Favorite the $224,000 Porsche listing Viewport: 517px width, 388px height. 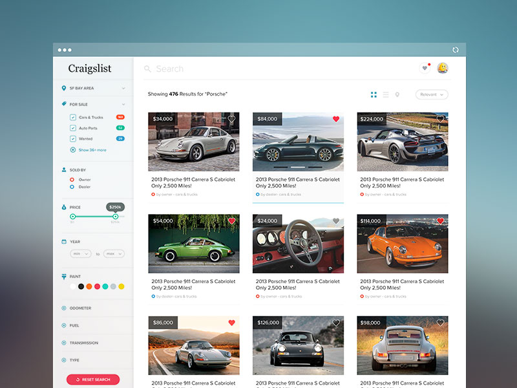point(440,119)
